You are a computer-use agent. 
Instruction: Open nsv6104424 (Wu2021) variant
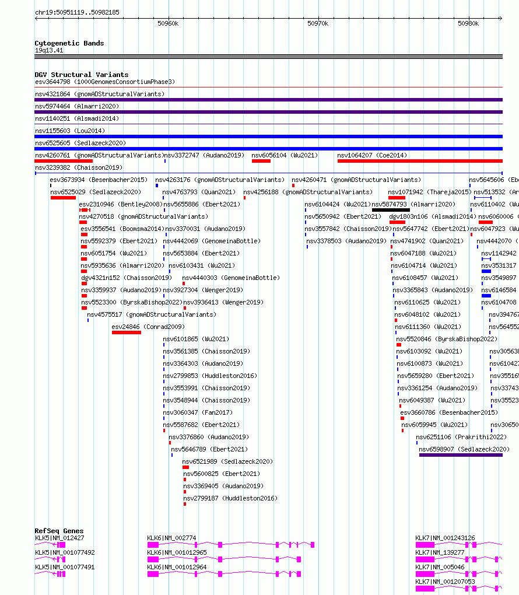338,204
